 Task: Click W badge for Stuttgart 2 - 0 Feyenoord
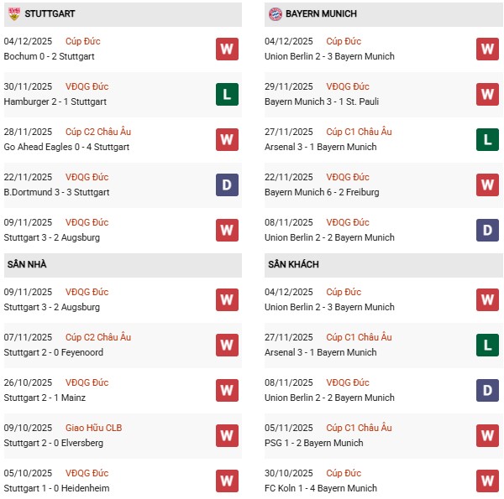coord(227,345)
